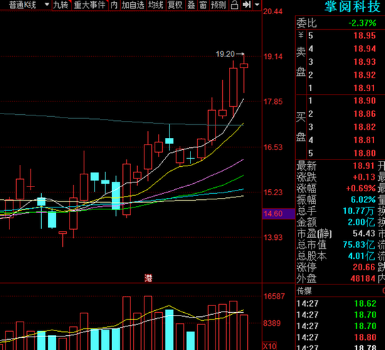This screenshot has width=385, height=350.
Task: Click the 窗 window button
Action: [x=203, y=5]
